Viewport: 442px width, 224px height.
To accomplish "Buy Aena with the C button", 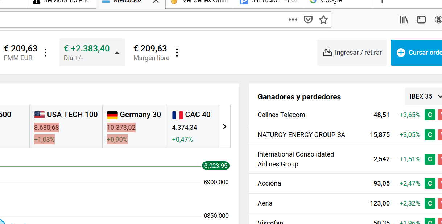I will 430,203.
